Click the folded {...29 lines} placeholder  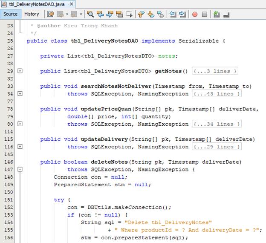click(217, 147)
